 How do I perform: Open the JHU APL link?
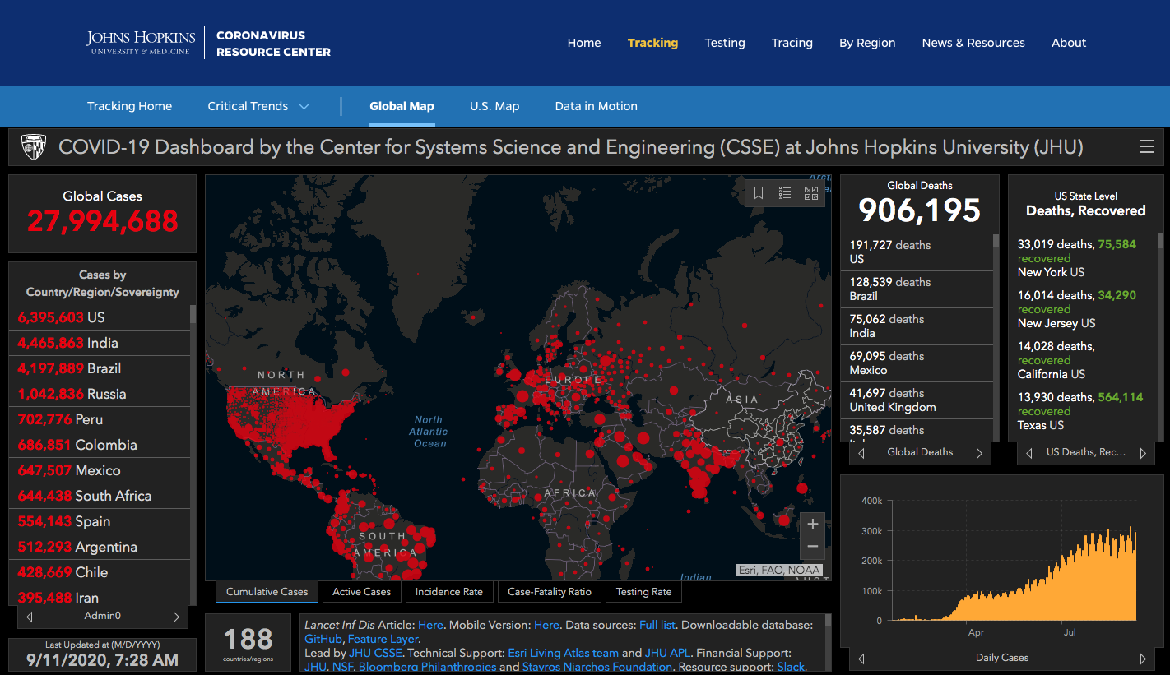click(x=668, y=654)
